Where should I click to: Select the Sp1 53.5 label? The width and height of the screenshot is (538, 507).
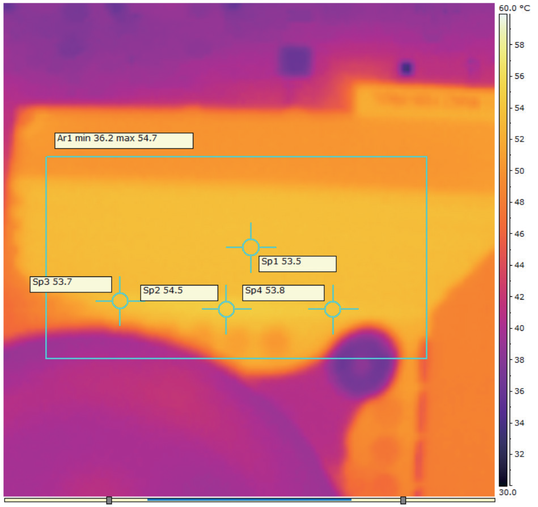tap(298, 264)
